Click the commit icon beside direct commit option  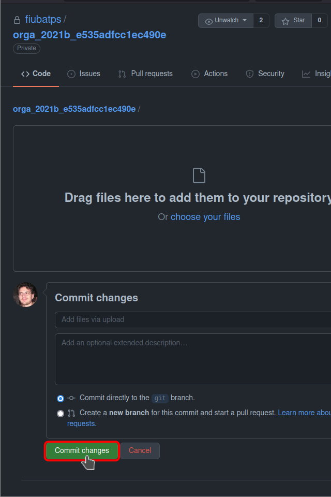pos(71,398)
